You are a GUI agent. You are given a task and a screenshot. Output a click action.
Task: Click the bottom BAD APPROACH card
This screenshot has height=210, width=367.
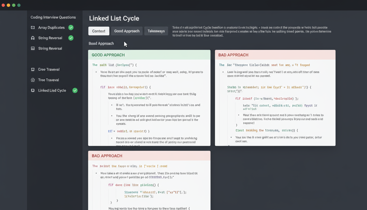(107, 156)
